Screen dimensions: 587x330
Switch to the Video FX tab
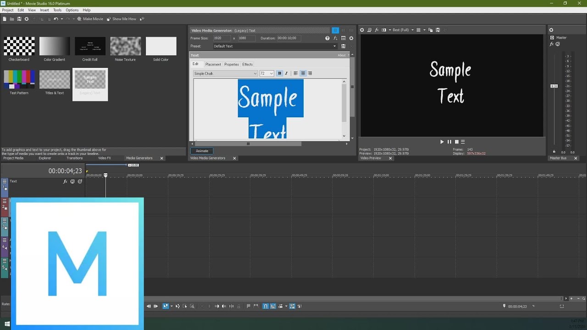tap(105, 158)
